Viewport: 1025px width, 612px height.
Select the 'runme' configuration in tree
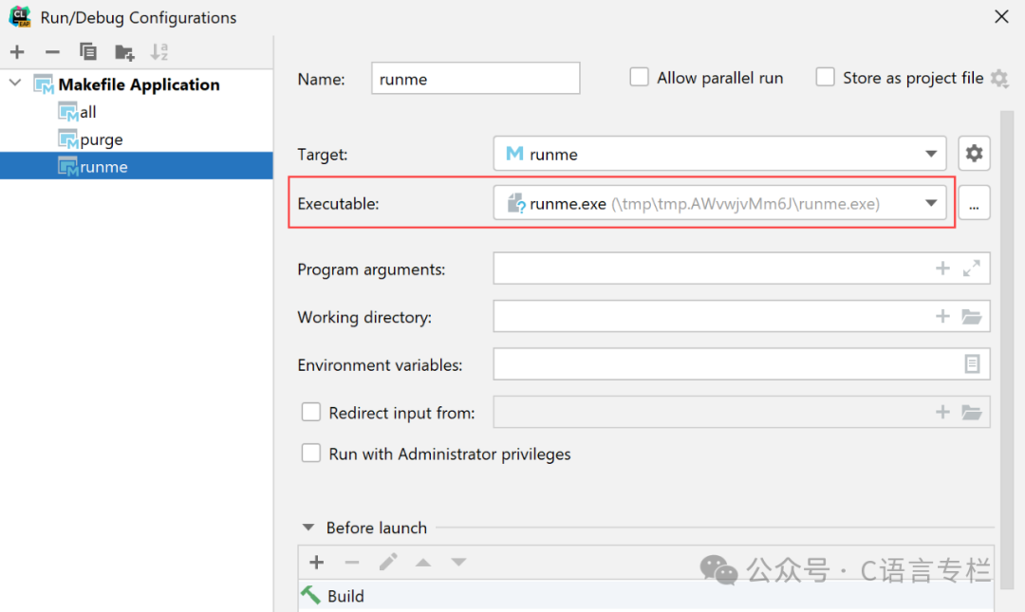tap(136, 166)
